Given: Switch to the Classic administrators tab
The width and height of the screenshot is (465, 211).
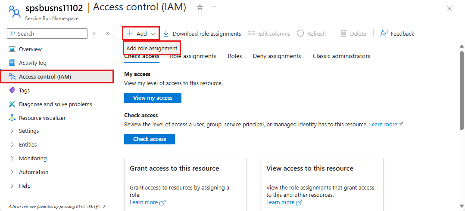Looking at the screenshot, I should tap(341, 56).
